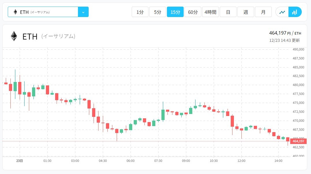Switch to line chart view
This screenshot has width=311, height=174.
(282, 12)
